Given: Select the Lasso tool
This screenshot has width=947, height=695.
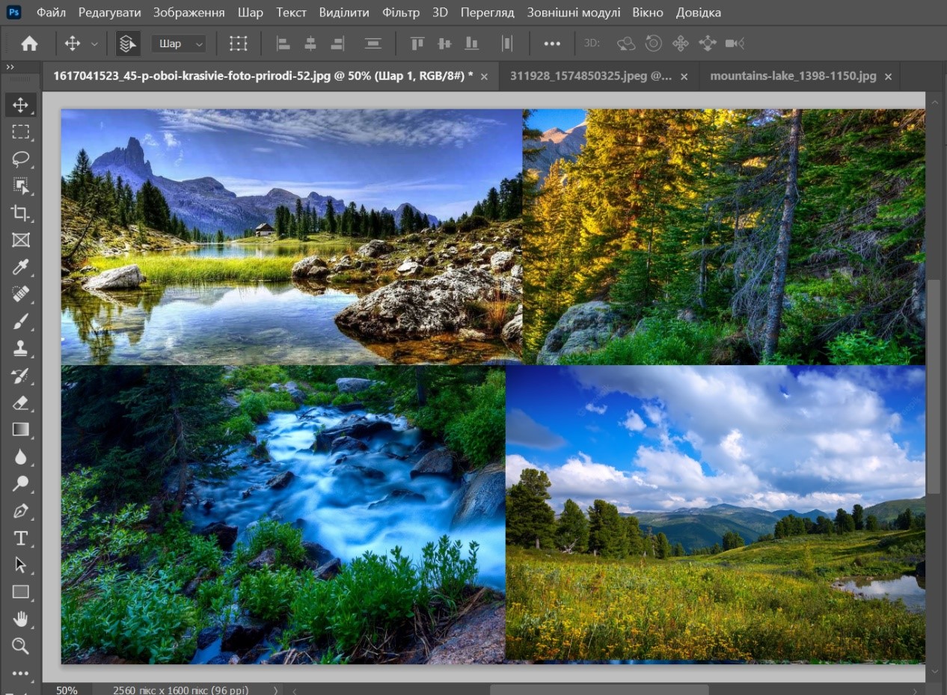Looking at the screenshot, I should (20, 159).
